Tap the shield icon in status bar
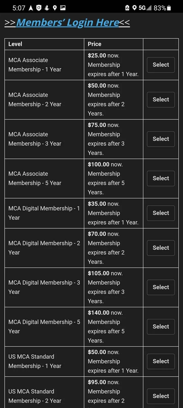The image size is (183, 408). point(39,8)
